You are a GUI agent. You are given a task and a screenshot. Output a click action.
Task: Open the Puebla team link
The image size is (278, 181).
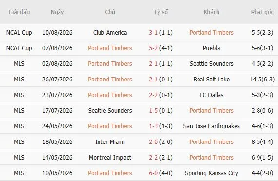211,48
